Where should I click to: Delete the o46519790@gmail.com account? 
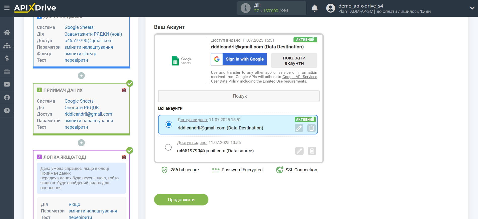click(x=312, y=151)
